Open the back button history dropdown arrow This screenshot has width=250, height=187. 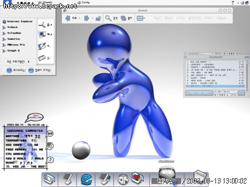point(79,18)
